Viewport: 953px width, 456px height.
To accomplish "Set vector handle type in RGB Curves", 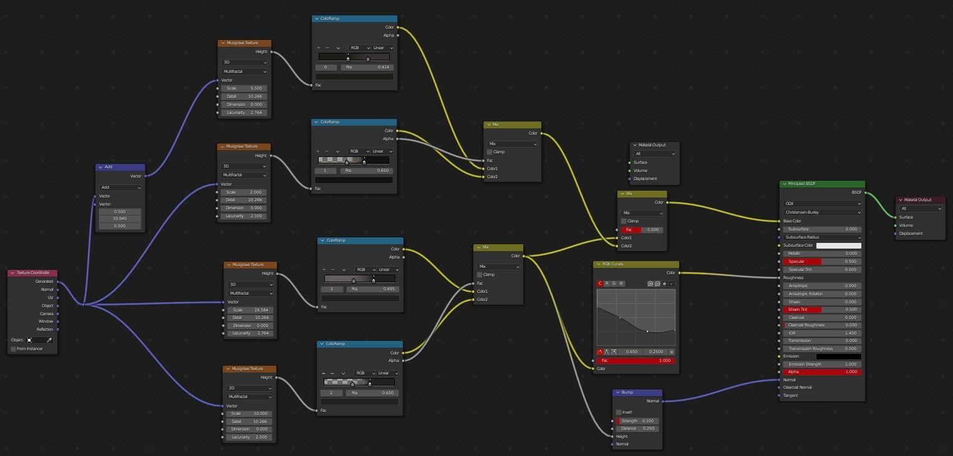I will [x=607, y=352].
